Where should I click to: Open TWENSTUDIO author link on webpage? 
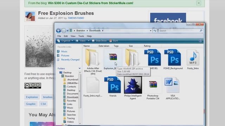click(x=76, y=18)
